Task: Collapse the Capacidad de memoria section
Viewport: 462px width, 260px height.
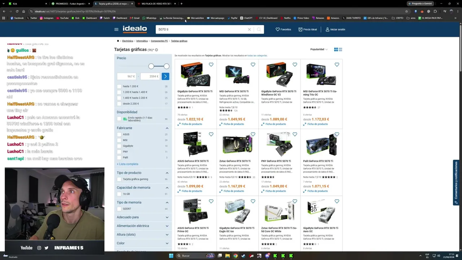Action: [x=167, y=188]
